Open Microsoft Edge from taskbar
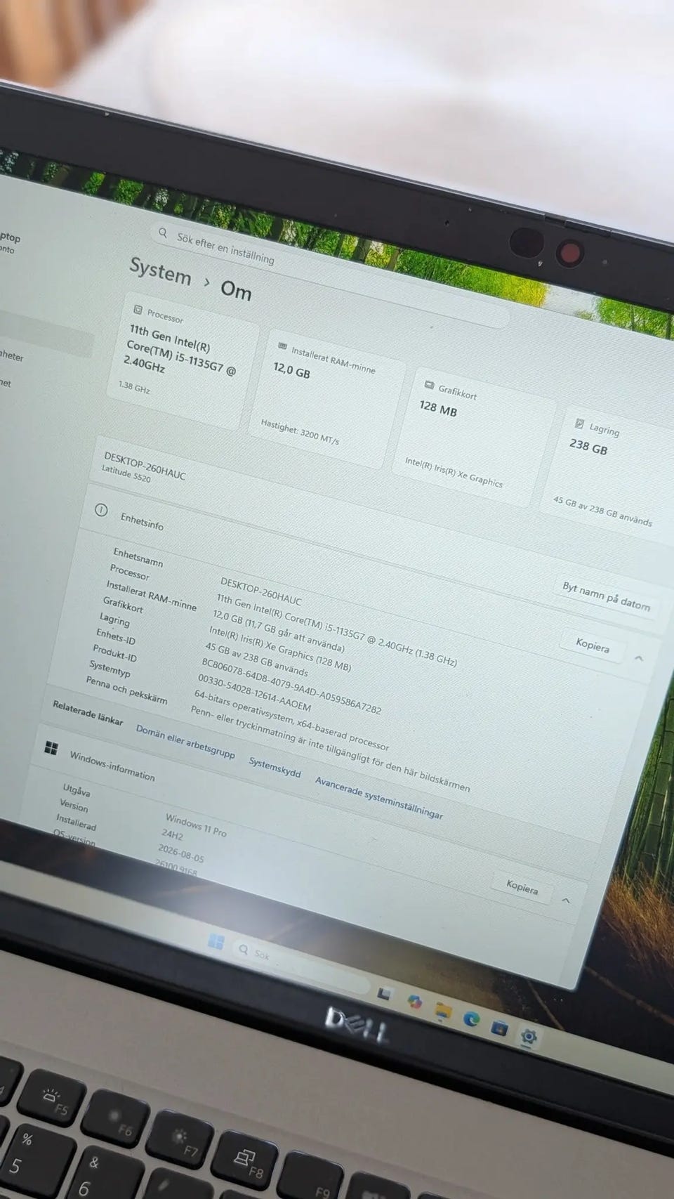 pyautogui.click(x=470, y=1018)
